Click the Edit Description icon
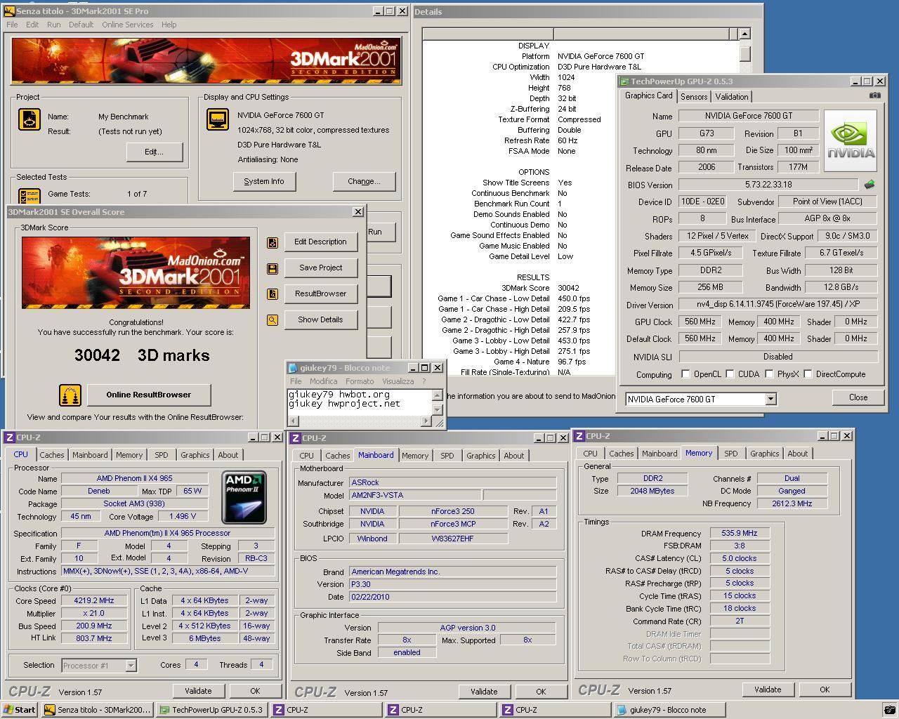The width and height of the screenshot is (899, 719). [273, 242]
